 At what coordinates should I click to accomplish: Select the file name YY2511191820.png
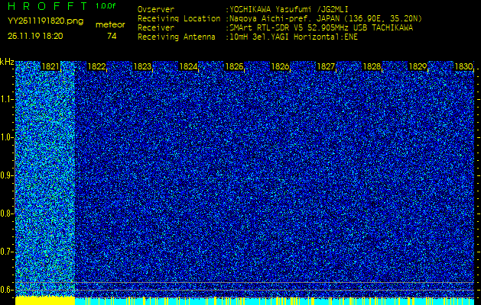coord(45,21)
